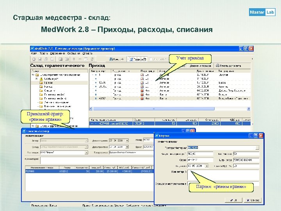
Task: Open the Автор dropdown in Приходный ордер
Action: [86, 141]
